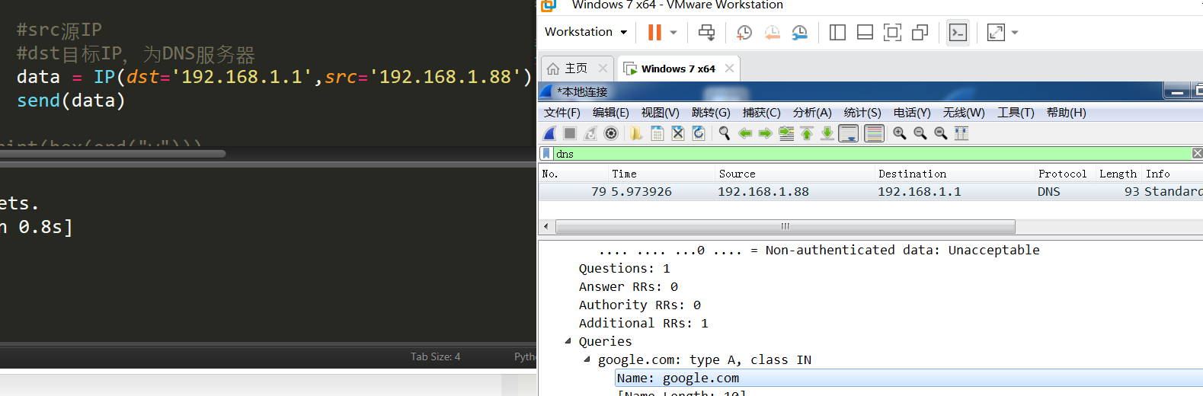Open the 分析(A) menu
1203x396 pixels.
[812, 113]
